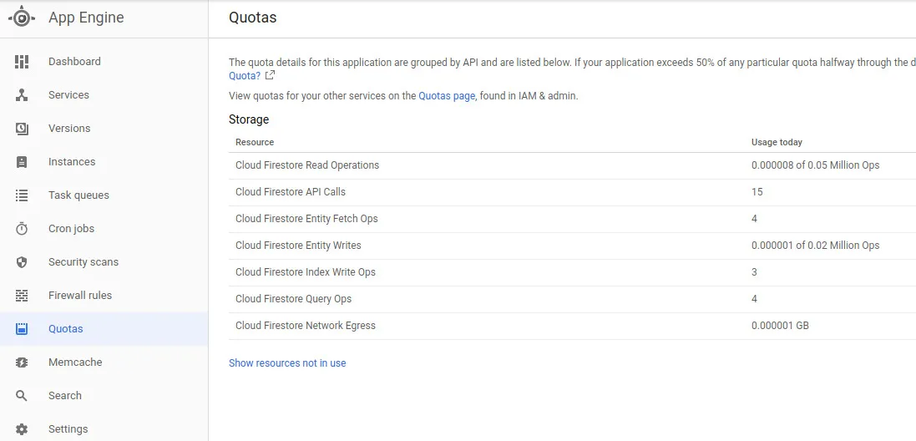The image size is (916, 441).
Task: Open the Quotas page link
Action: coord(447,96)
